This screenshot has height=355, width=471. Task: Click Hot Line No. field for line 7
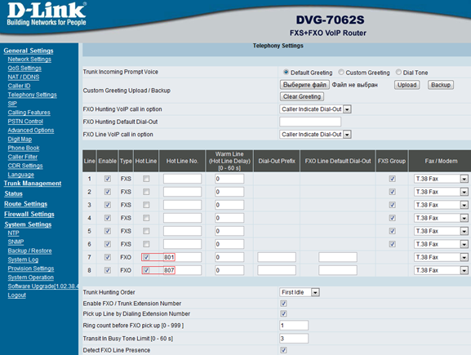tap(182, 257)
